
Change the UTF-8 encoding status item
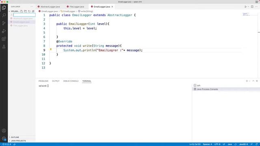(x=217, y=144)
